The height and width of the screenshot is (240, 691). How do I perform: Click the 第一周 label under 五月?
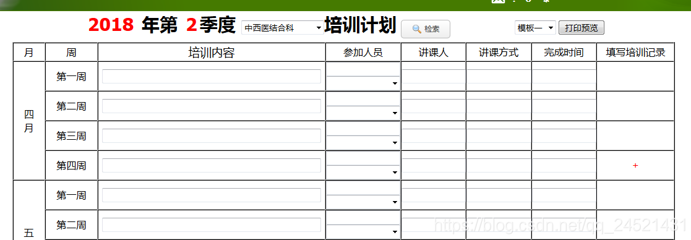click(71, 195)
